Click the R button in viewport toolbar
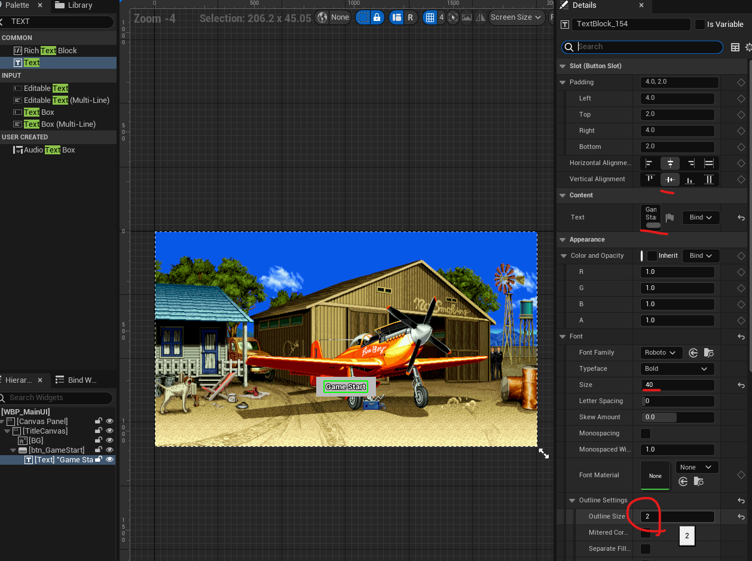 [x=410, y=17]
